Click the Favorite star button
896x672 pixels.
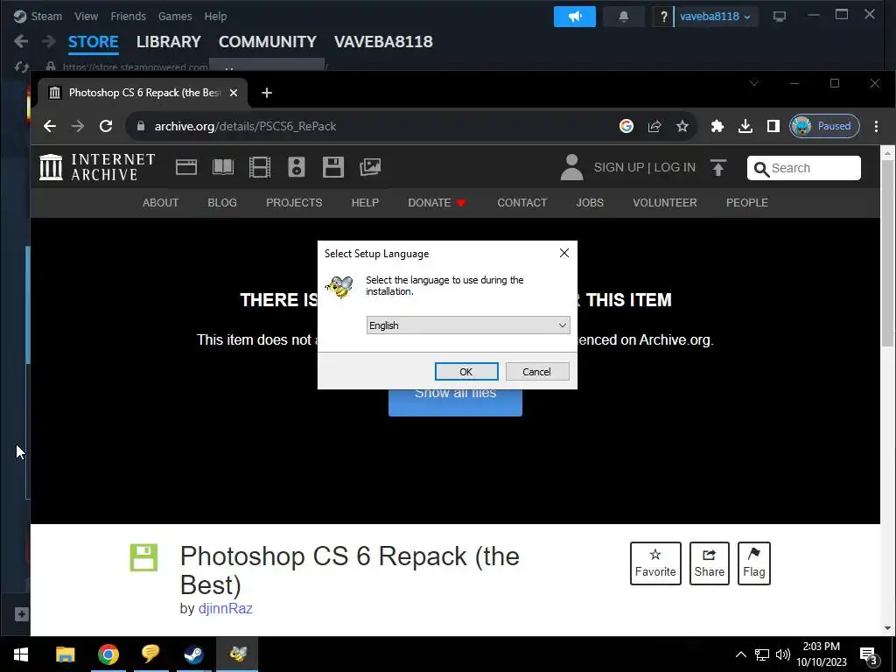(655, 563)
